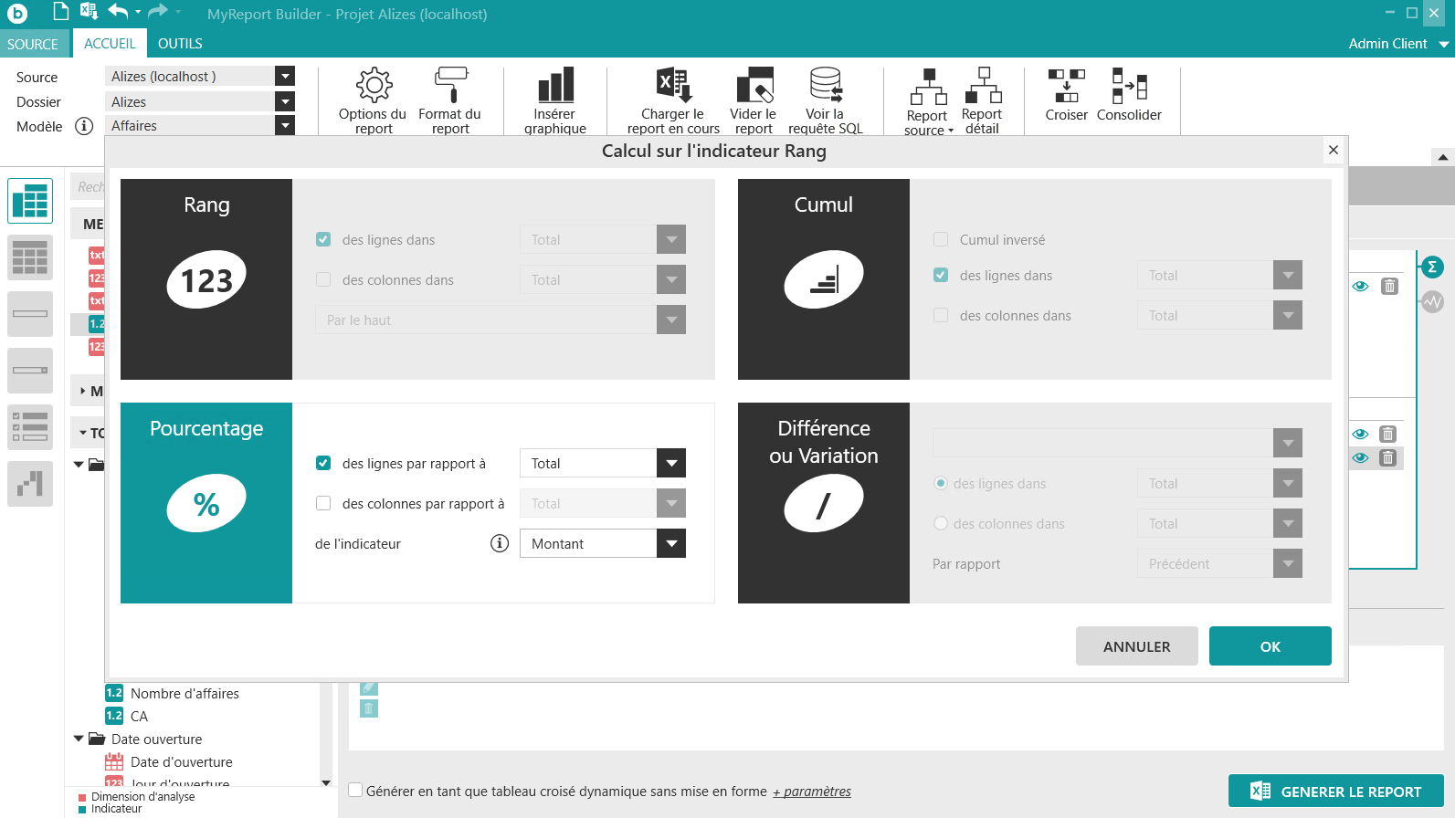Open the Montant indicator dropdown
Viewport: 1455px width, 818px height.
[671, 543]
